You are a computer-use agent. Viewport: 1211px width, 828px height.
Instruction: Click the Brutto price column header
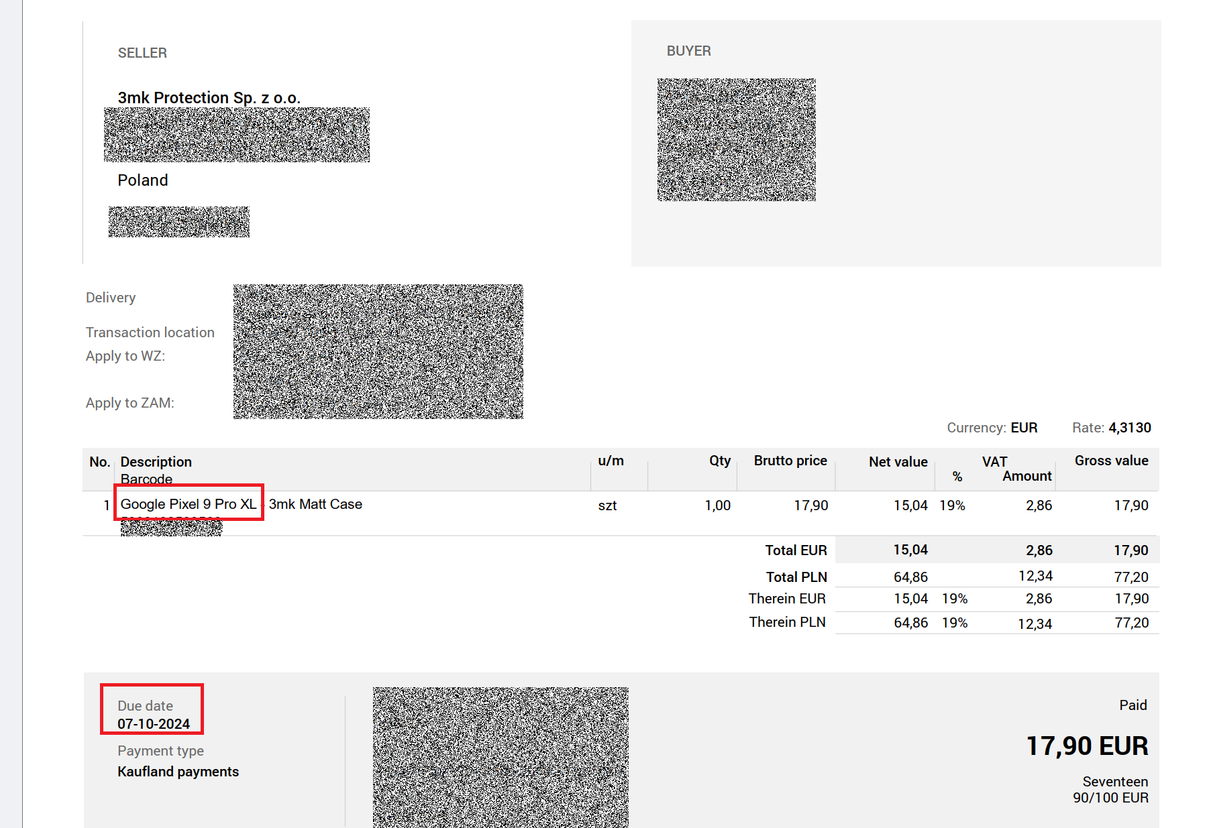(790, 461)
